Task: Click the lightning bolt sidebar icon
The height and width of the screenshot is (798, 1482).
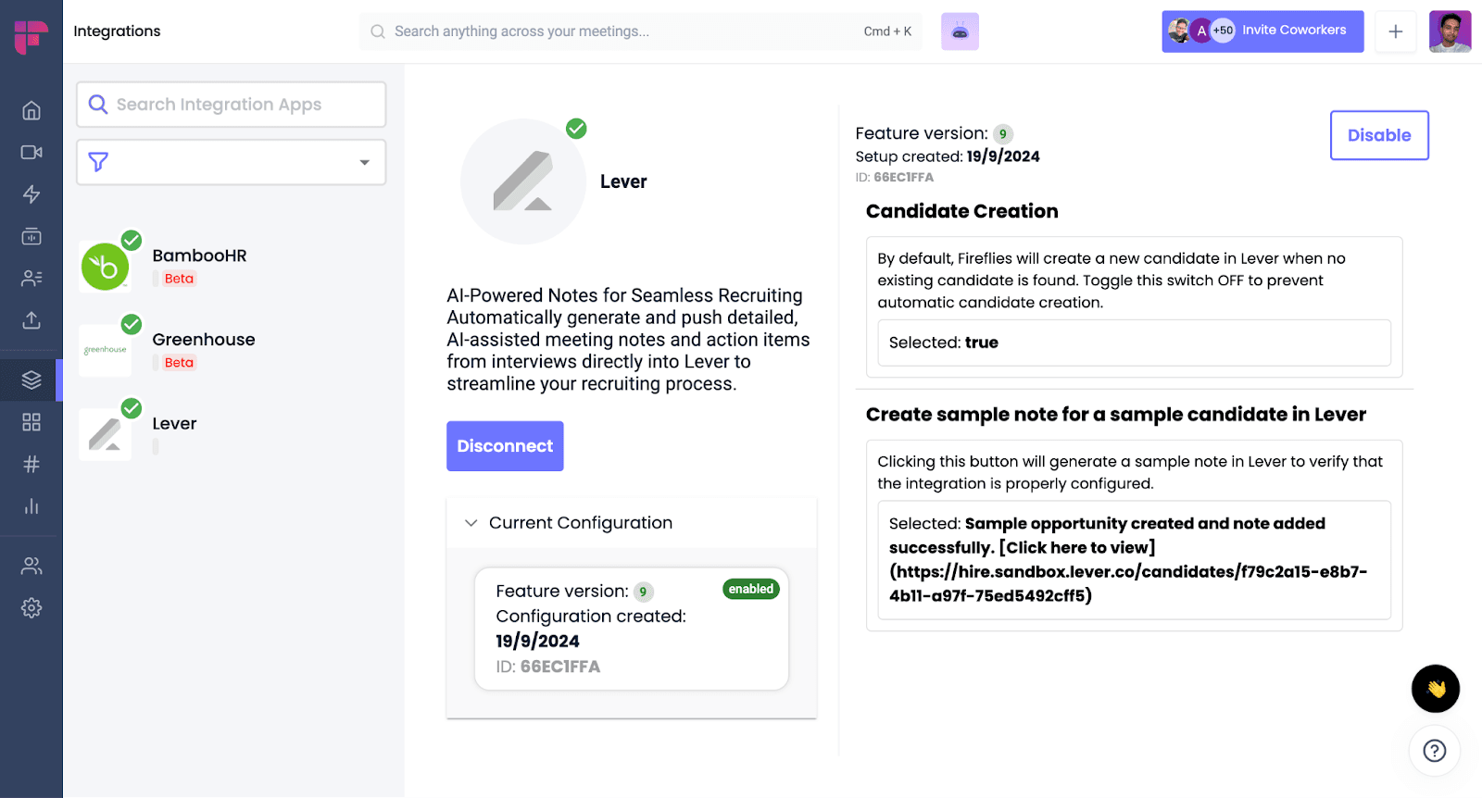Action: (x=31, y=194)
